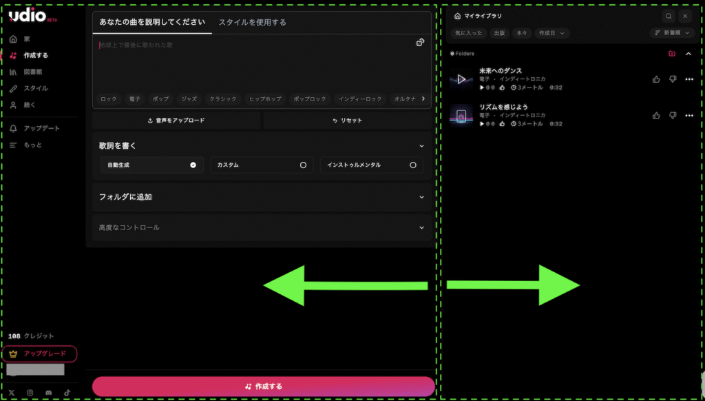The width and height of the screenshot is (705, 401).
Task: Click the search icon in library panel
Action: 669,16
